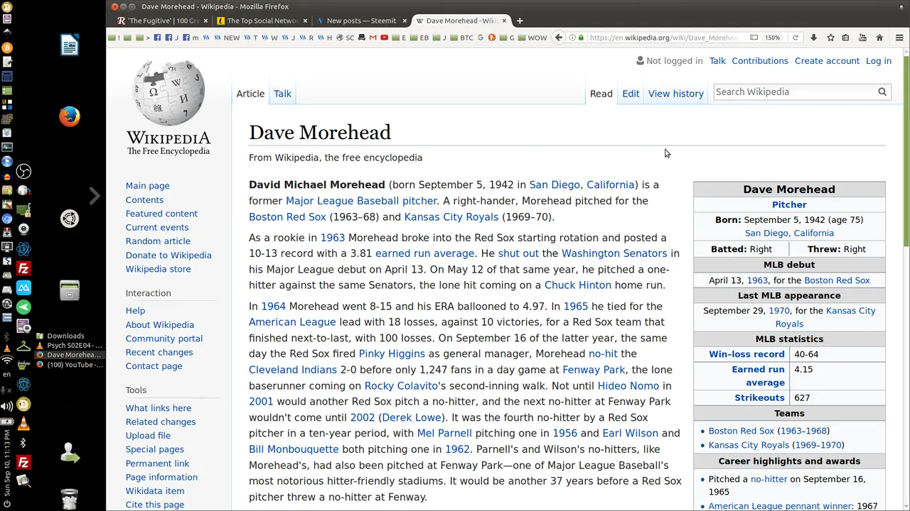The image size is (910, 511).
Task: Toggle Reader View book icon
Action: click(x=754, y=38)
